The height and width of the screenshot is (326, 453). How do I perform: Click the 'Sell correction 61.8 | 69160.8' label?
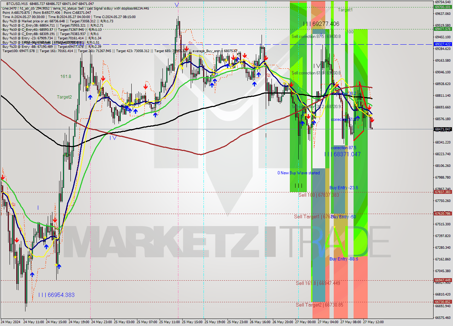(x=316, y=73)
